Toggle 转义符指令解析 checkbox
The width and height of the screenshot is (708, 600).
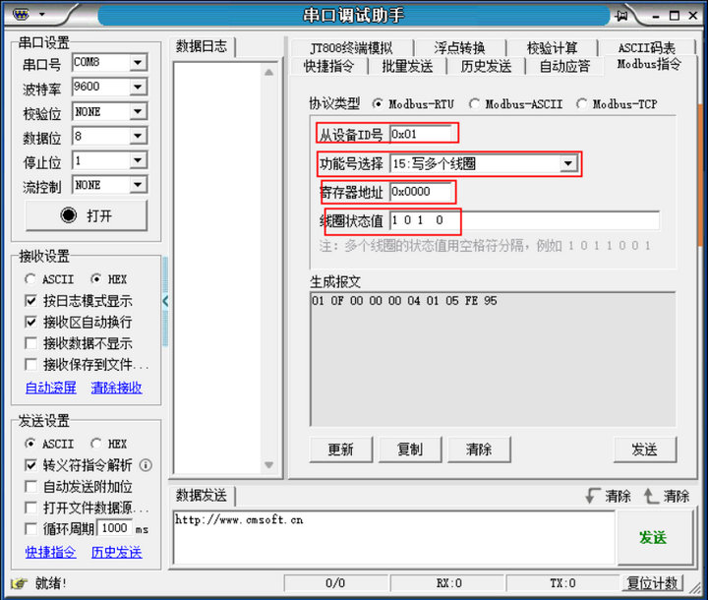30,465
